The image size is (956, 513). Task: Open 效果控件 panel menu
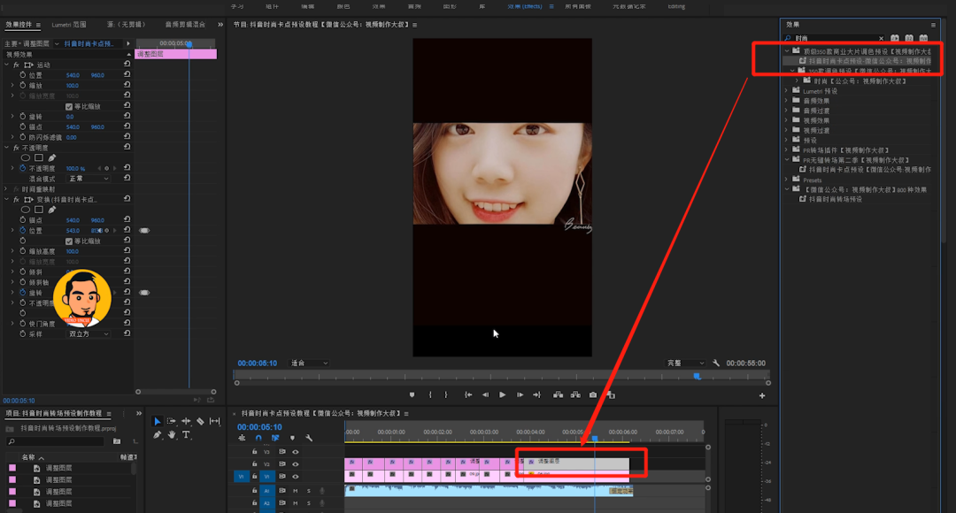pos(38,25)
